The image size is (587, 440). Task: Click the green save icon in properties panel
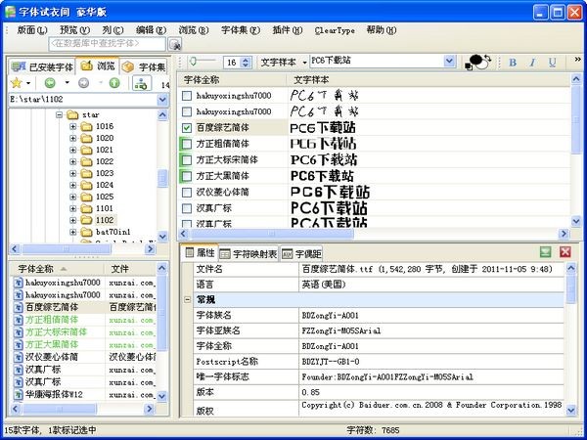point(545,252)
